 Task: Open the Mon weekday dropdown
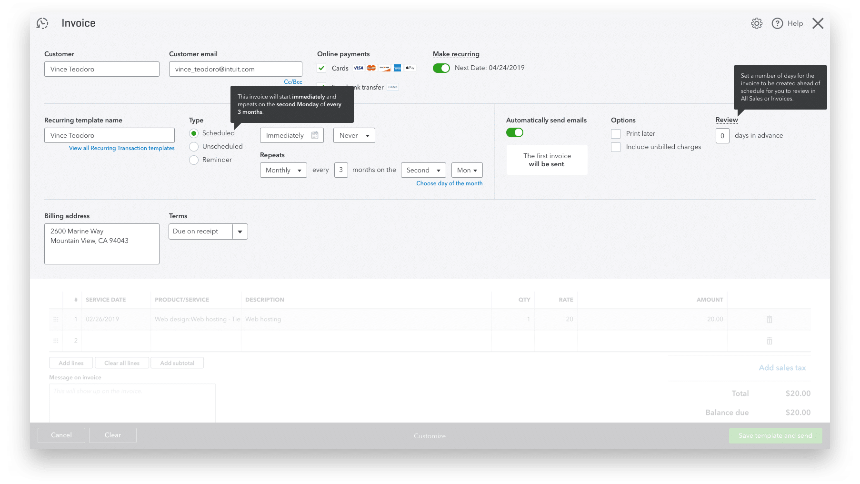point(467,170)
